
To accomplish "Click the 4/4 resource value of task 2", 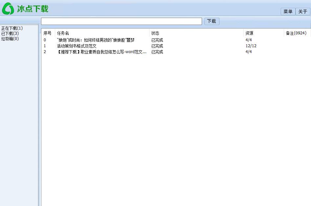I will coord(249,52).
